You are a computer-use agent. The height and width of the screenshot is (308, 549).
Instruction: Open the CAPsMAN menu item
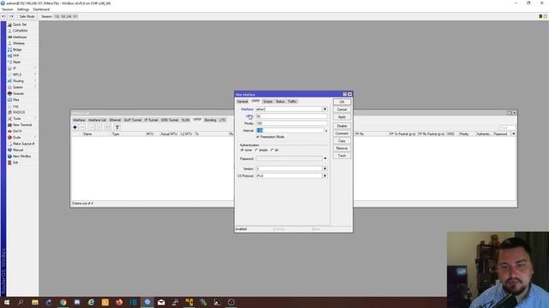point(20,31)
